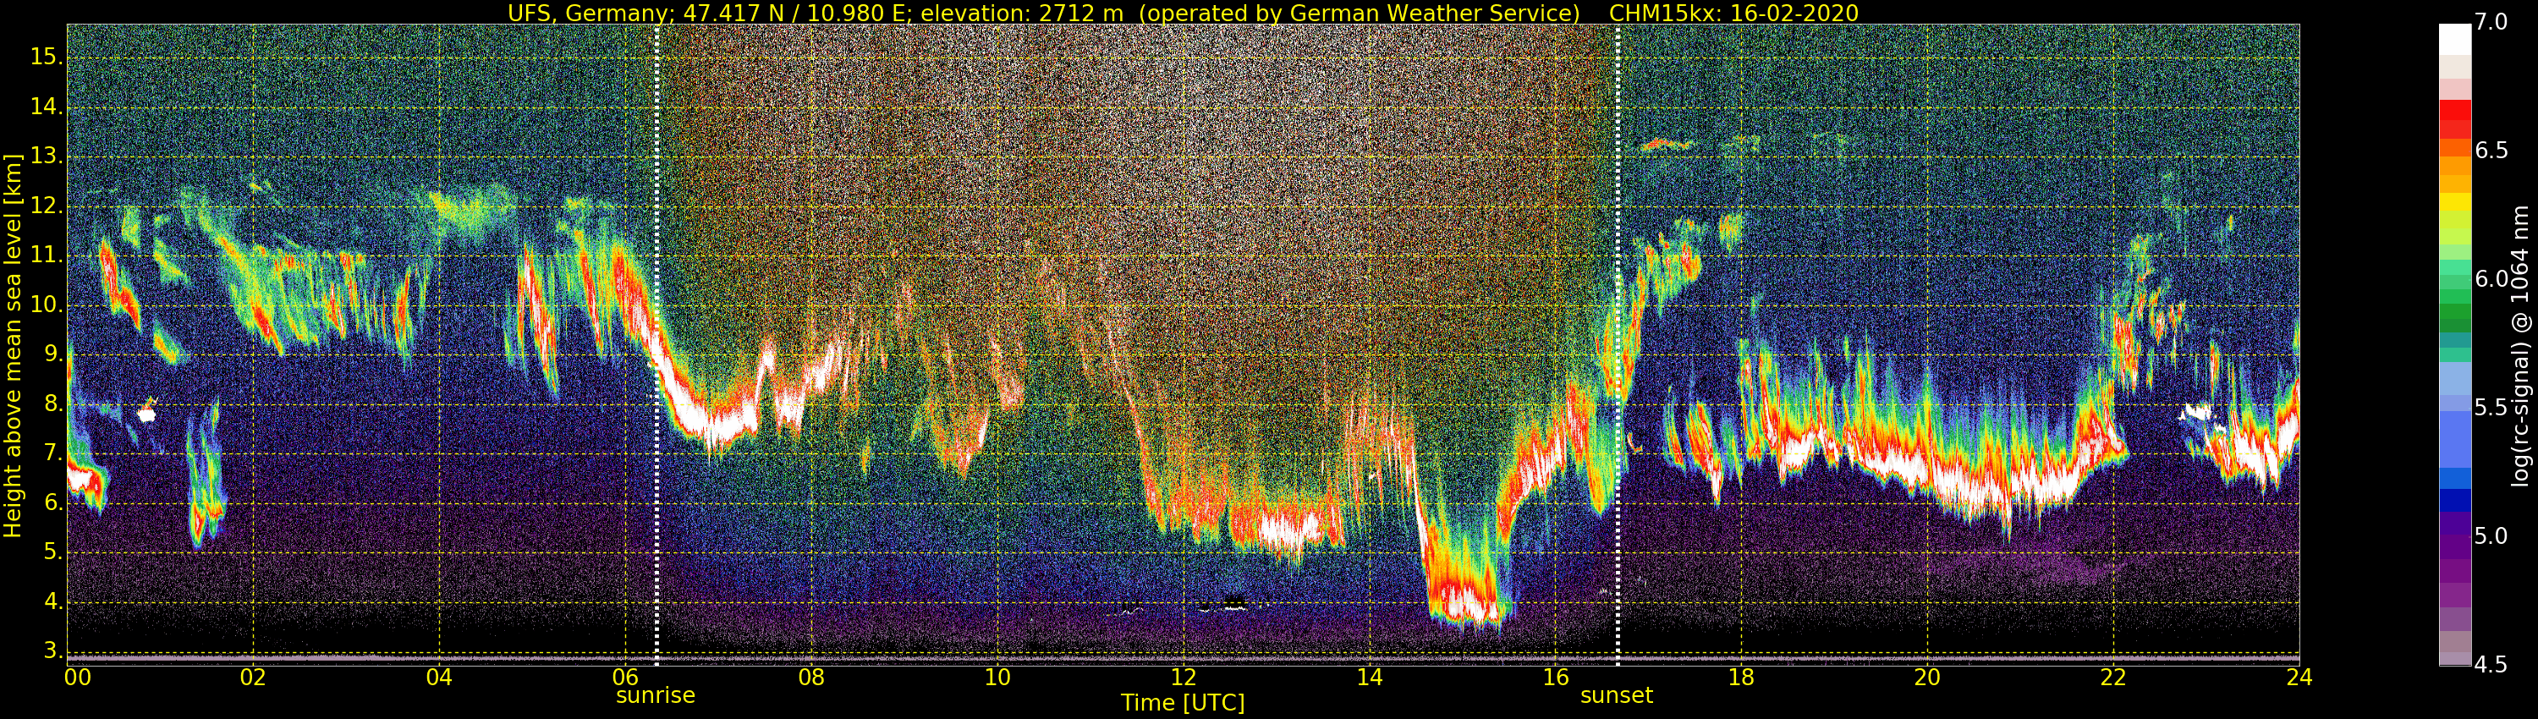Click the time axis tick '24'
The image size is (2538, 719).
[2299, 678]
